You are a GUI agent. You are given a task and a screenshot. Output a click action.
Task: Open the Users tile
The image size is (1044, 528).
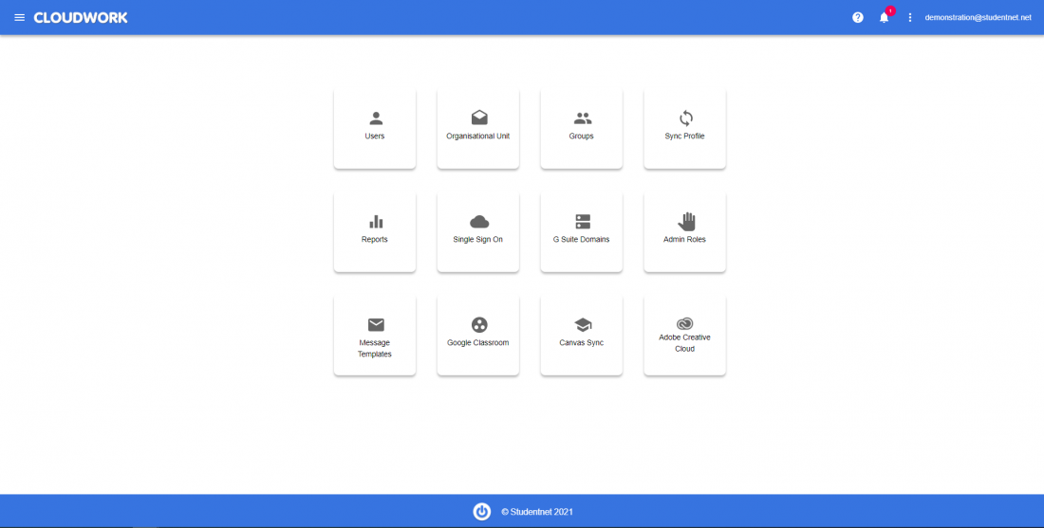click(x=375, y=128)
